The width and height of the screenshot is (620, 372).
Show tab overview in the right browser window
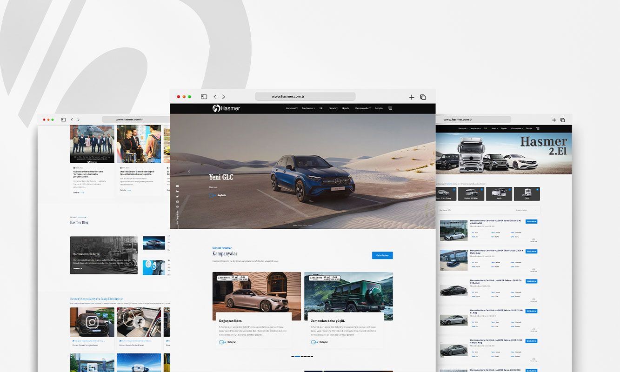point(562,120)
